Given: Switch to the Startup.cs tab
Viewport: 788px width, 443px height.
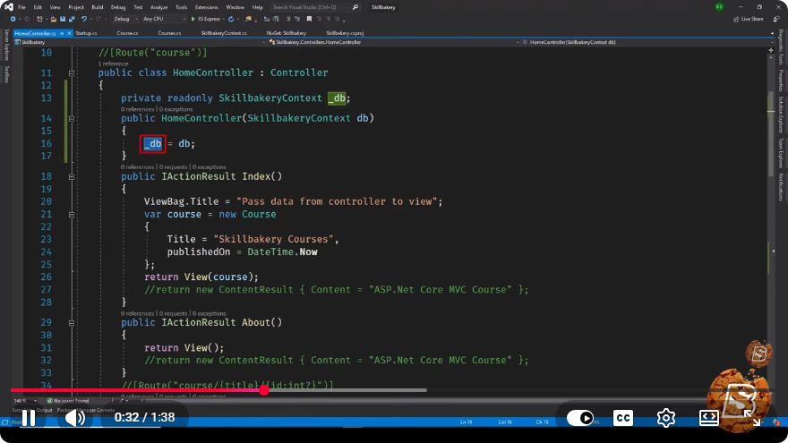Looking at the screenshot, I should (86, 33).
